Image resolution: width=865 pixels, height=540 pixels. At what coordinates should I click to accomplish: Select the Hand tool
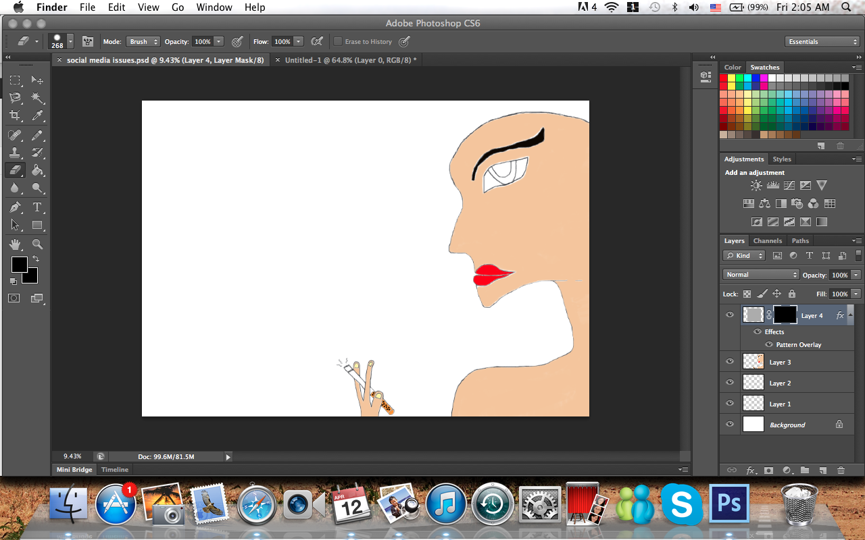tap(15, 244)
